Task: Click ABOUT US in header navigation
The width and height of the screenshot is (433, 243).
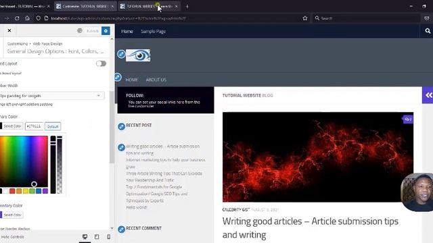Action: point(156,80)
